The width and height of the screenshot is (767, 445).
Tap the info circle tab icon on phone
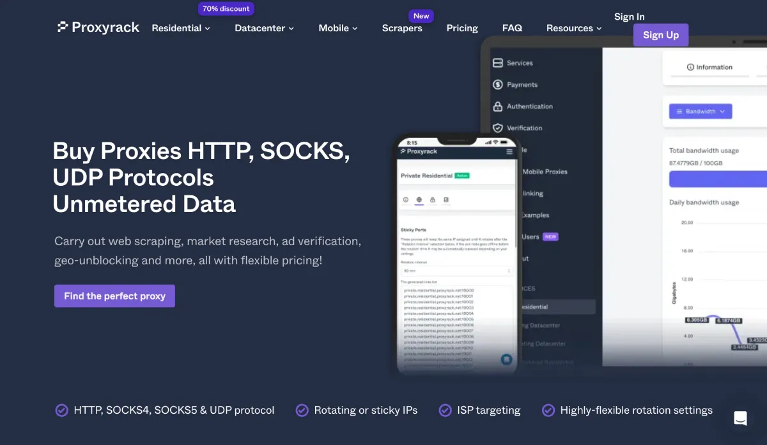coord(406,200)
